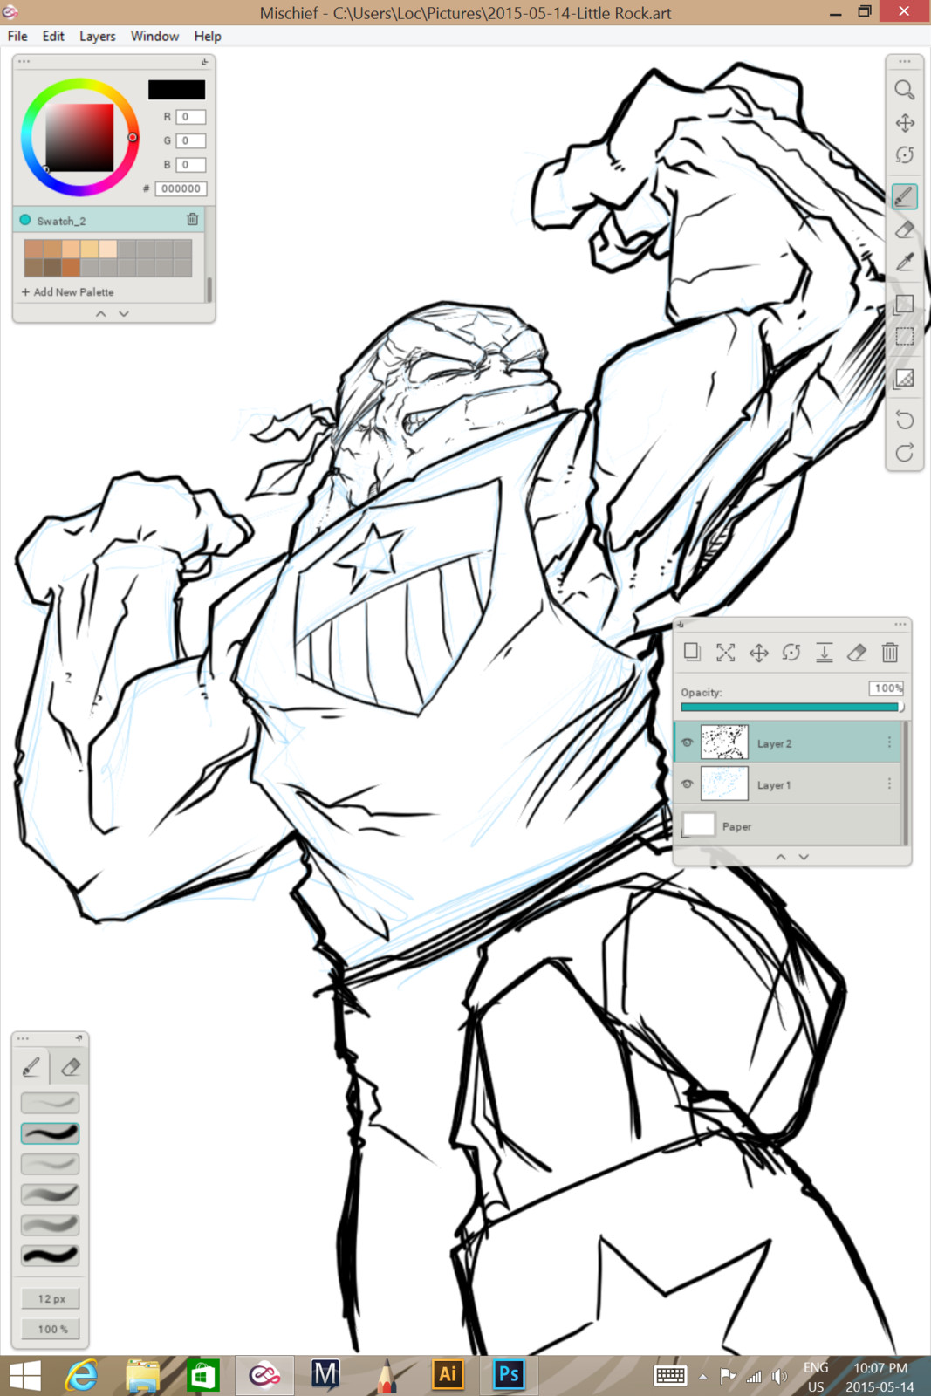Screen dimensions: 931x1396
Task: Toggle the Swatch_2 teal circle selector
Action: click(25, 220)
